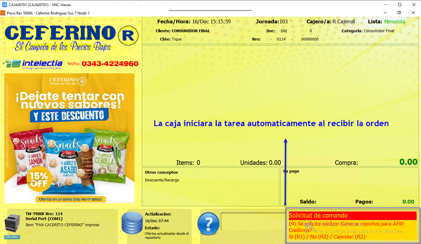
Task: Select the Descuento/Recargo entry
Action: pos(162,180)
